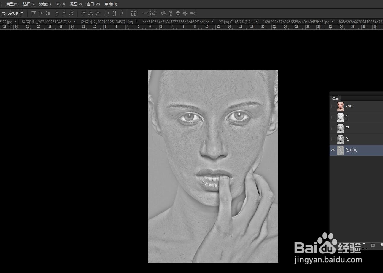The width and height of the screenshot is (383, 273).
Task: Select the 3D pan mode icon
Action: (178, 13)
